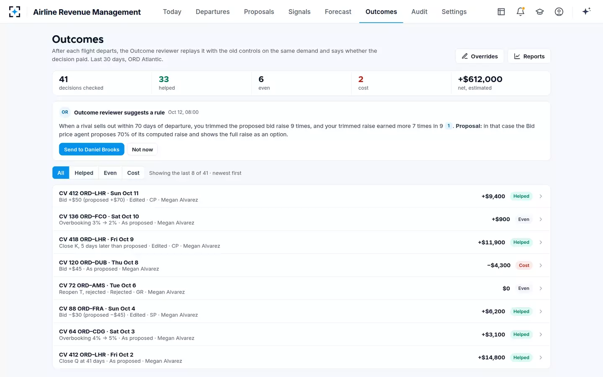Viewport: 603px width, 377px height.
Task: Click the 2 cost stat
Action: point(401,83)
